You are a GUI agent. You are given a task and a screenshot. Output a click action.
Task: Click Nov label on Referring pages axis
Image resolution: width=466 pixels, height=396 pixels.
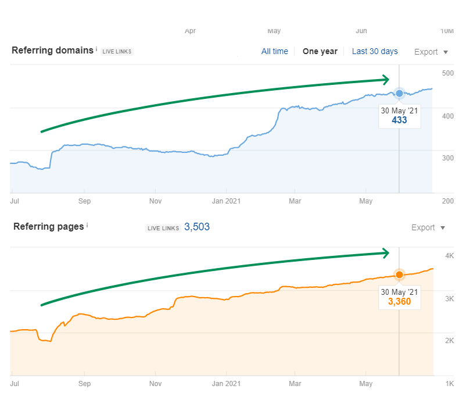[155, 384]
